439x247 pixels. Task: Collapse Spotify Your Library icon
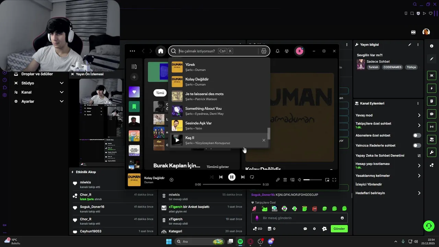pyautogui.click(x=134, y=67)
